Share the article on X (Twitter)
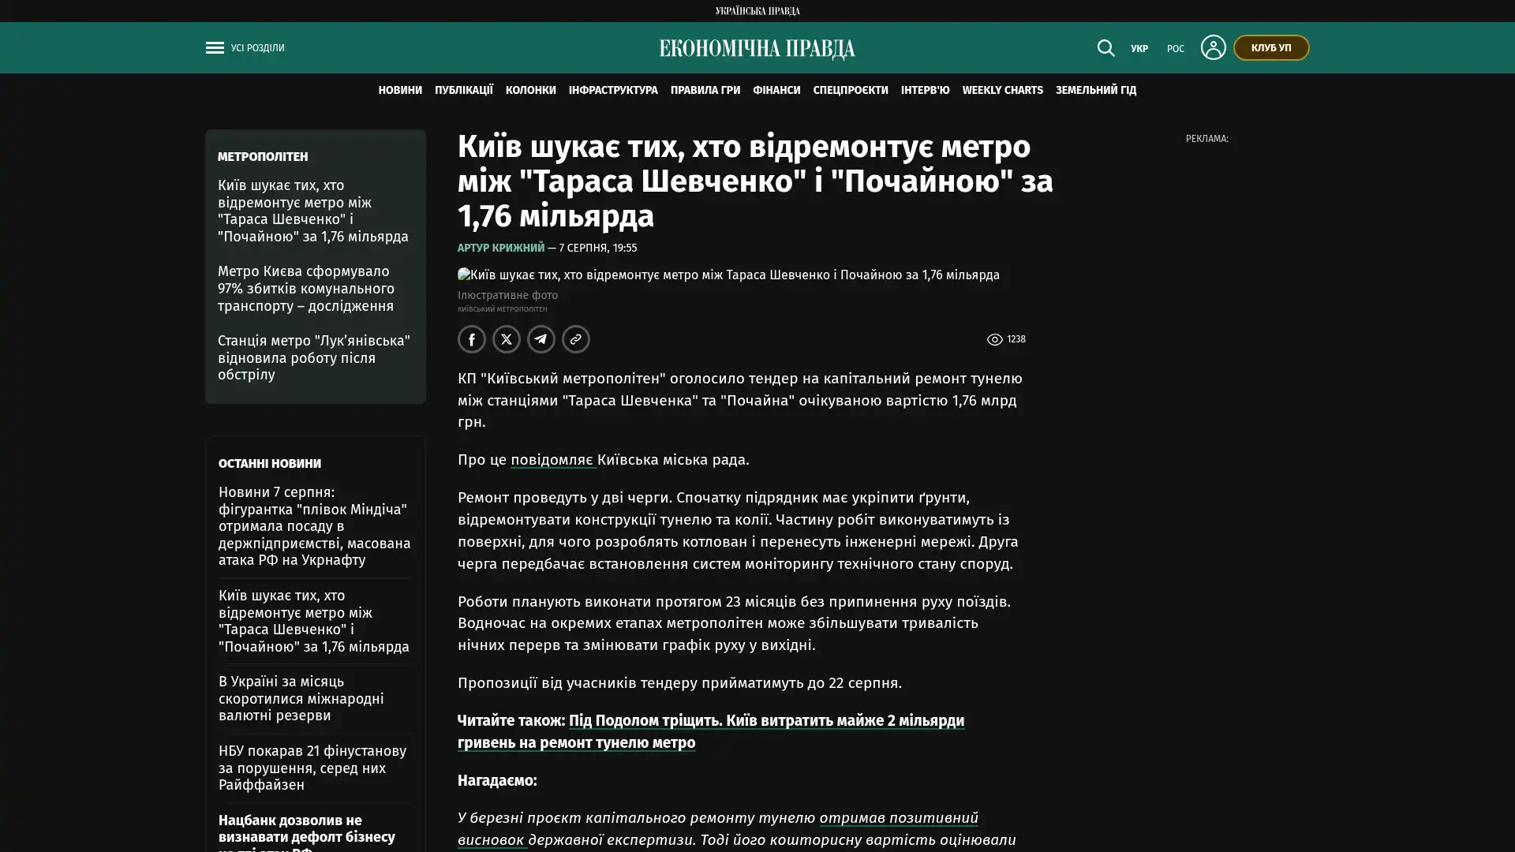Viewport: 1515px width, 852px height. click(x=507, y=339)
